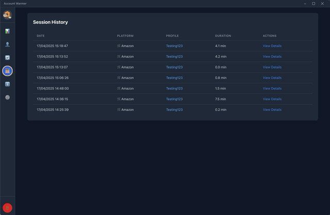
Task: Open the dashboard bar chart icon
Action: tap(7, 31)
